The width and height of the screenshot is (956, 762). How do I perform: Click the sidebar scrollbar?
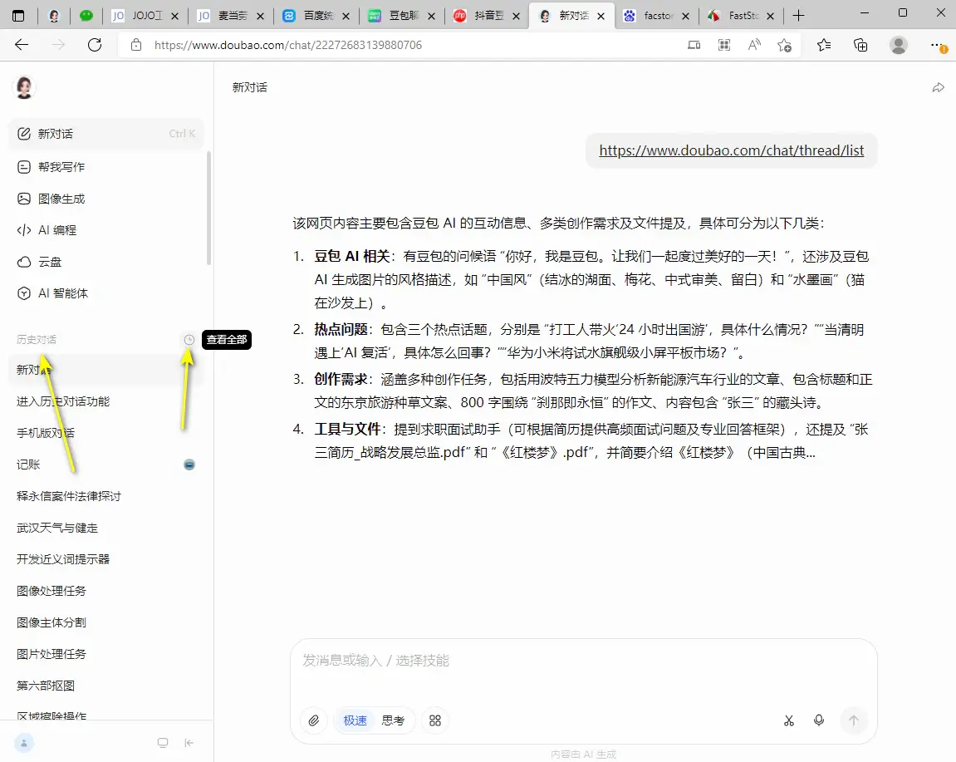coord(209,208)
